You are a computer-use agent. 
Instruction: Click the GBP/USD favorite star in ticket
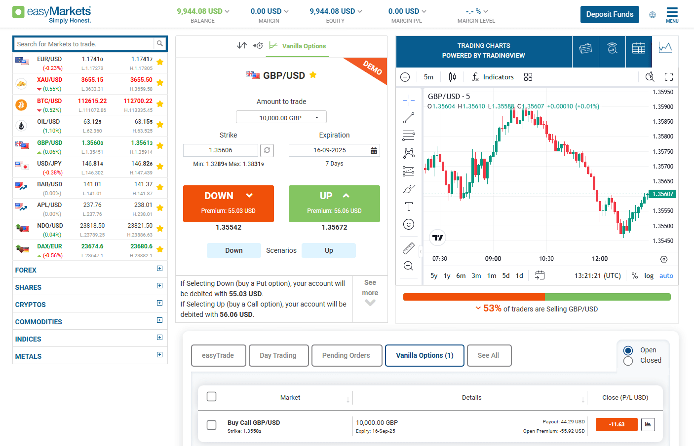pos(313,75)
